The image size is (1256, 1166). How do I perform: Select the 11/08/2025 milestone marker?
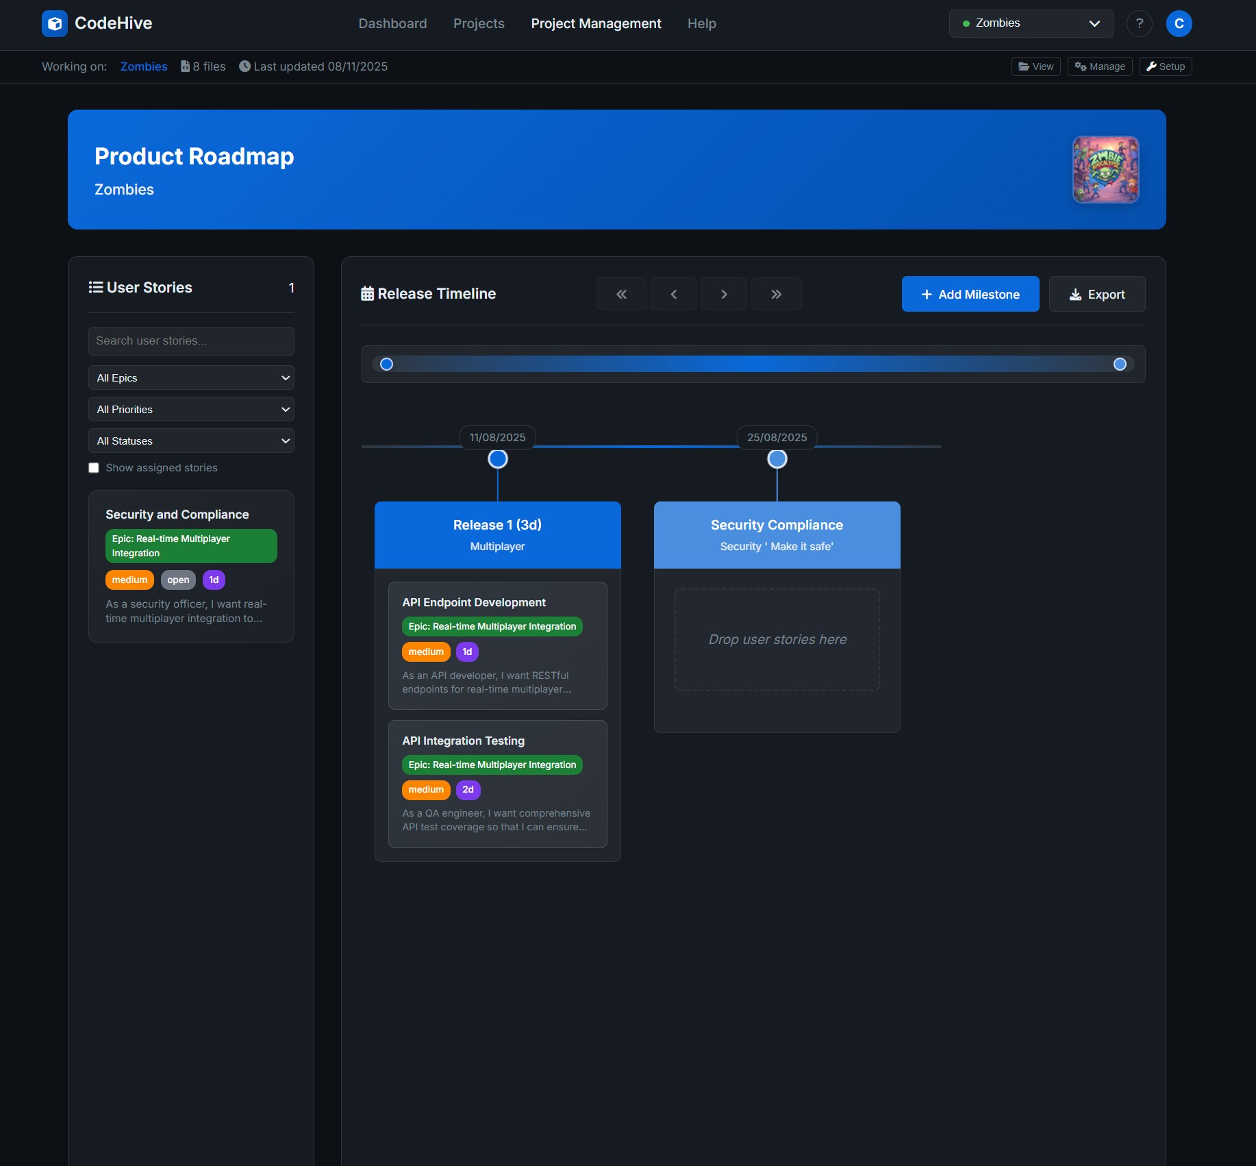[x=498, y=458]
